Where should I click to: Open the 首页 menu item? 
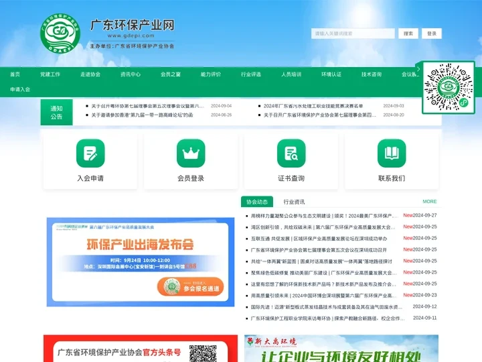tap(15, 74)
